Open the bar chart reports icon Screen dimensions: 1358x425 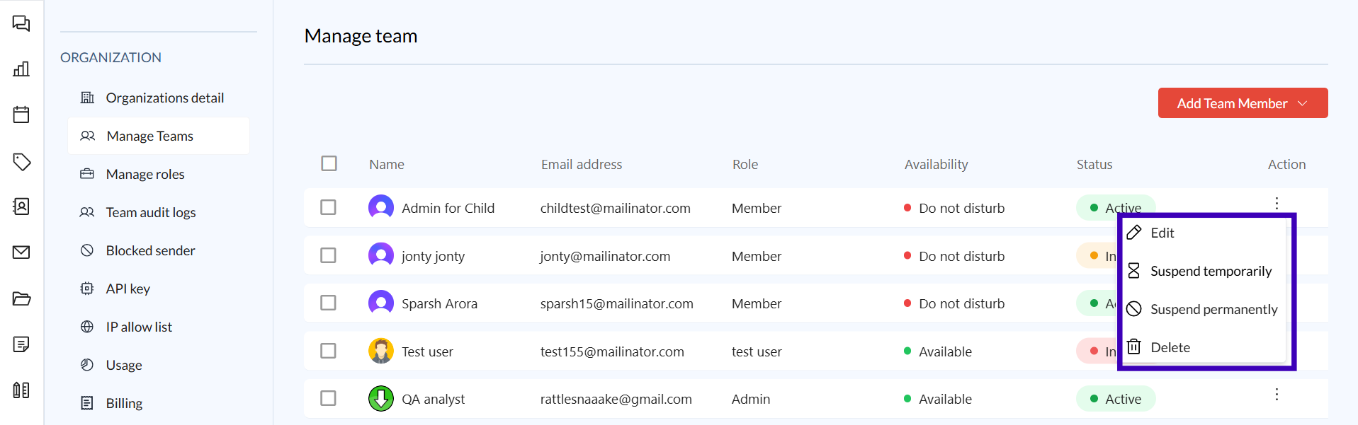(x=21, y=69)
